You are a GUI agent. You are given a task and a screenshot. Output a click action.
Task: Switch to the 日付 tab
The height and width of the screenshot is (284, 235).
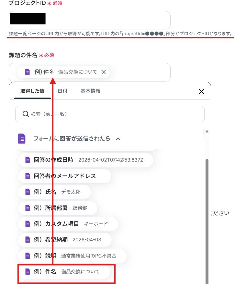(62, 91)
